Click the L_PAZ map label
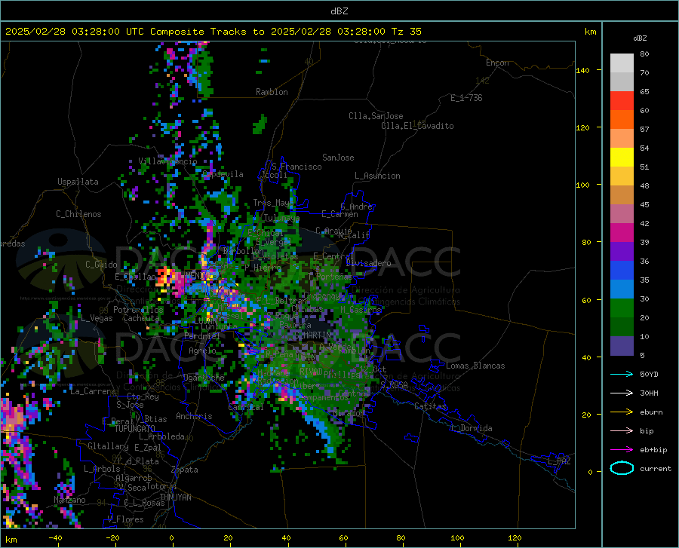This screenshot has height=548, width=679. (559, 461)
